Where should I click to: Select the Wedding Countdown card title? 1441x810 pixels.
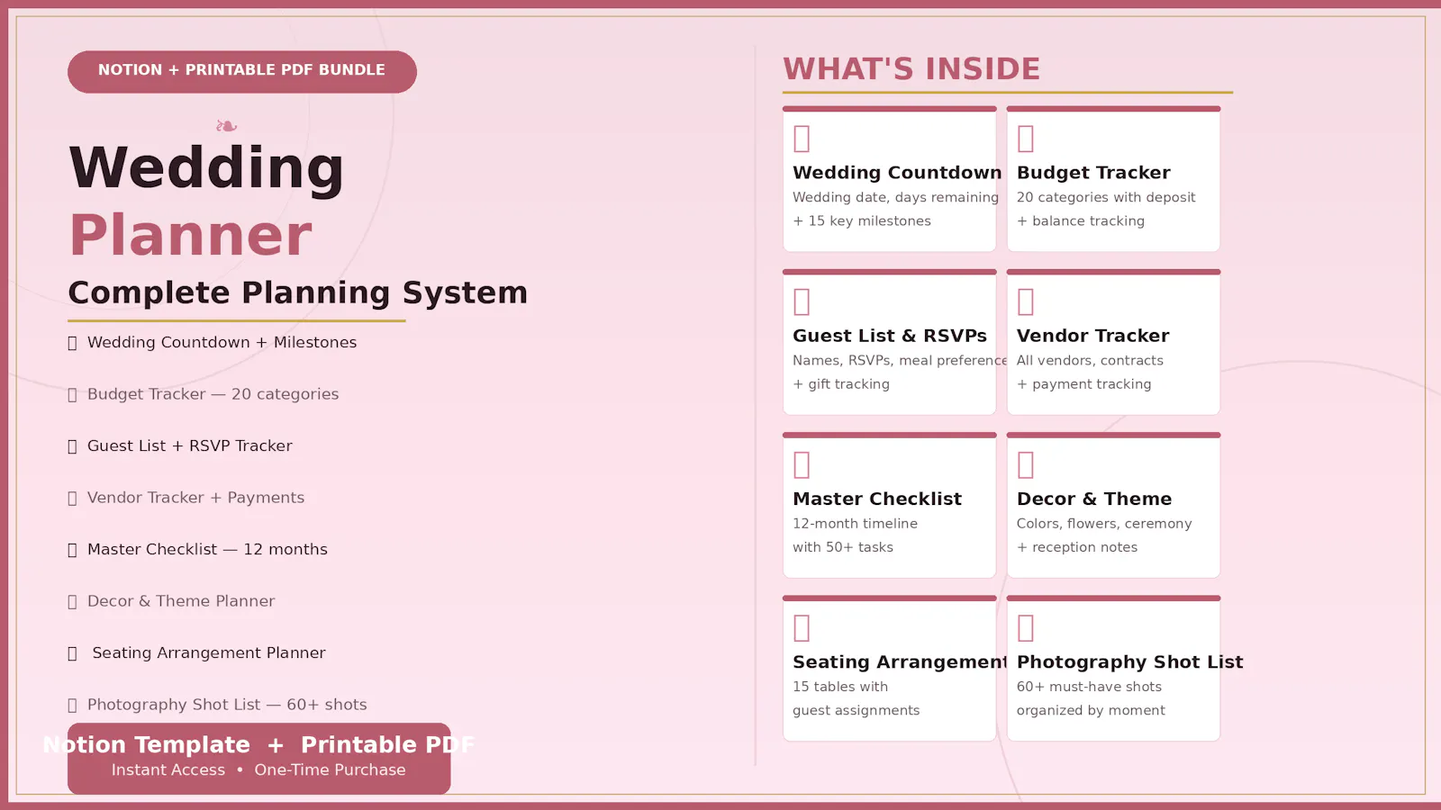897,172
